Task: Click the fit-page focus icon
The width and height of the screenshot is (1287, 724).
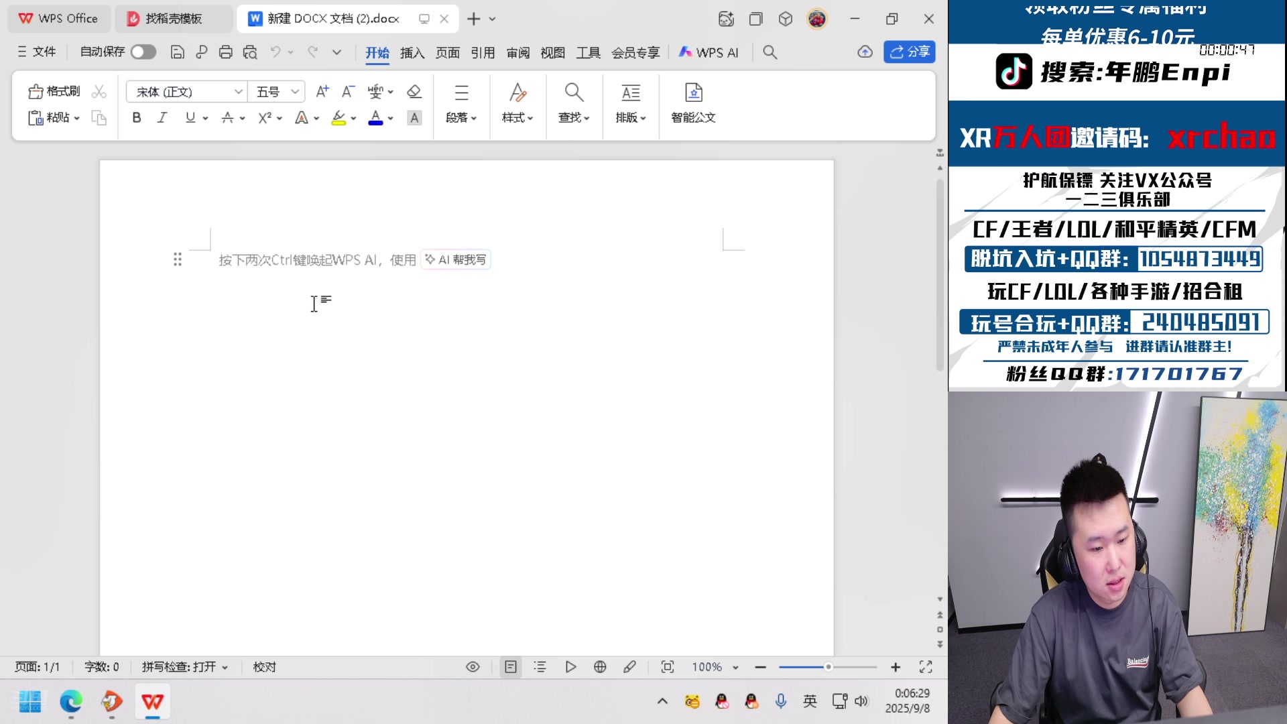Action: pyautogui.click(x=668, y=667)
